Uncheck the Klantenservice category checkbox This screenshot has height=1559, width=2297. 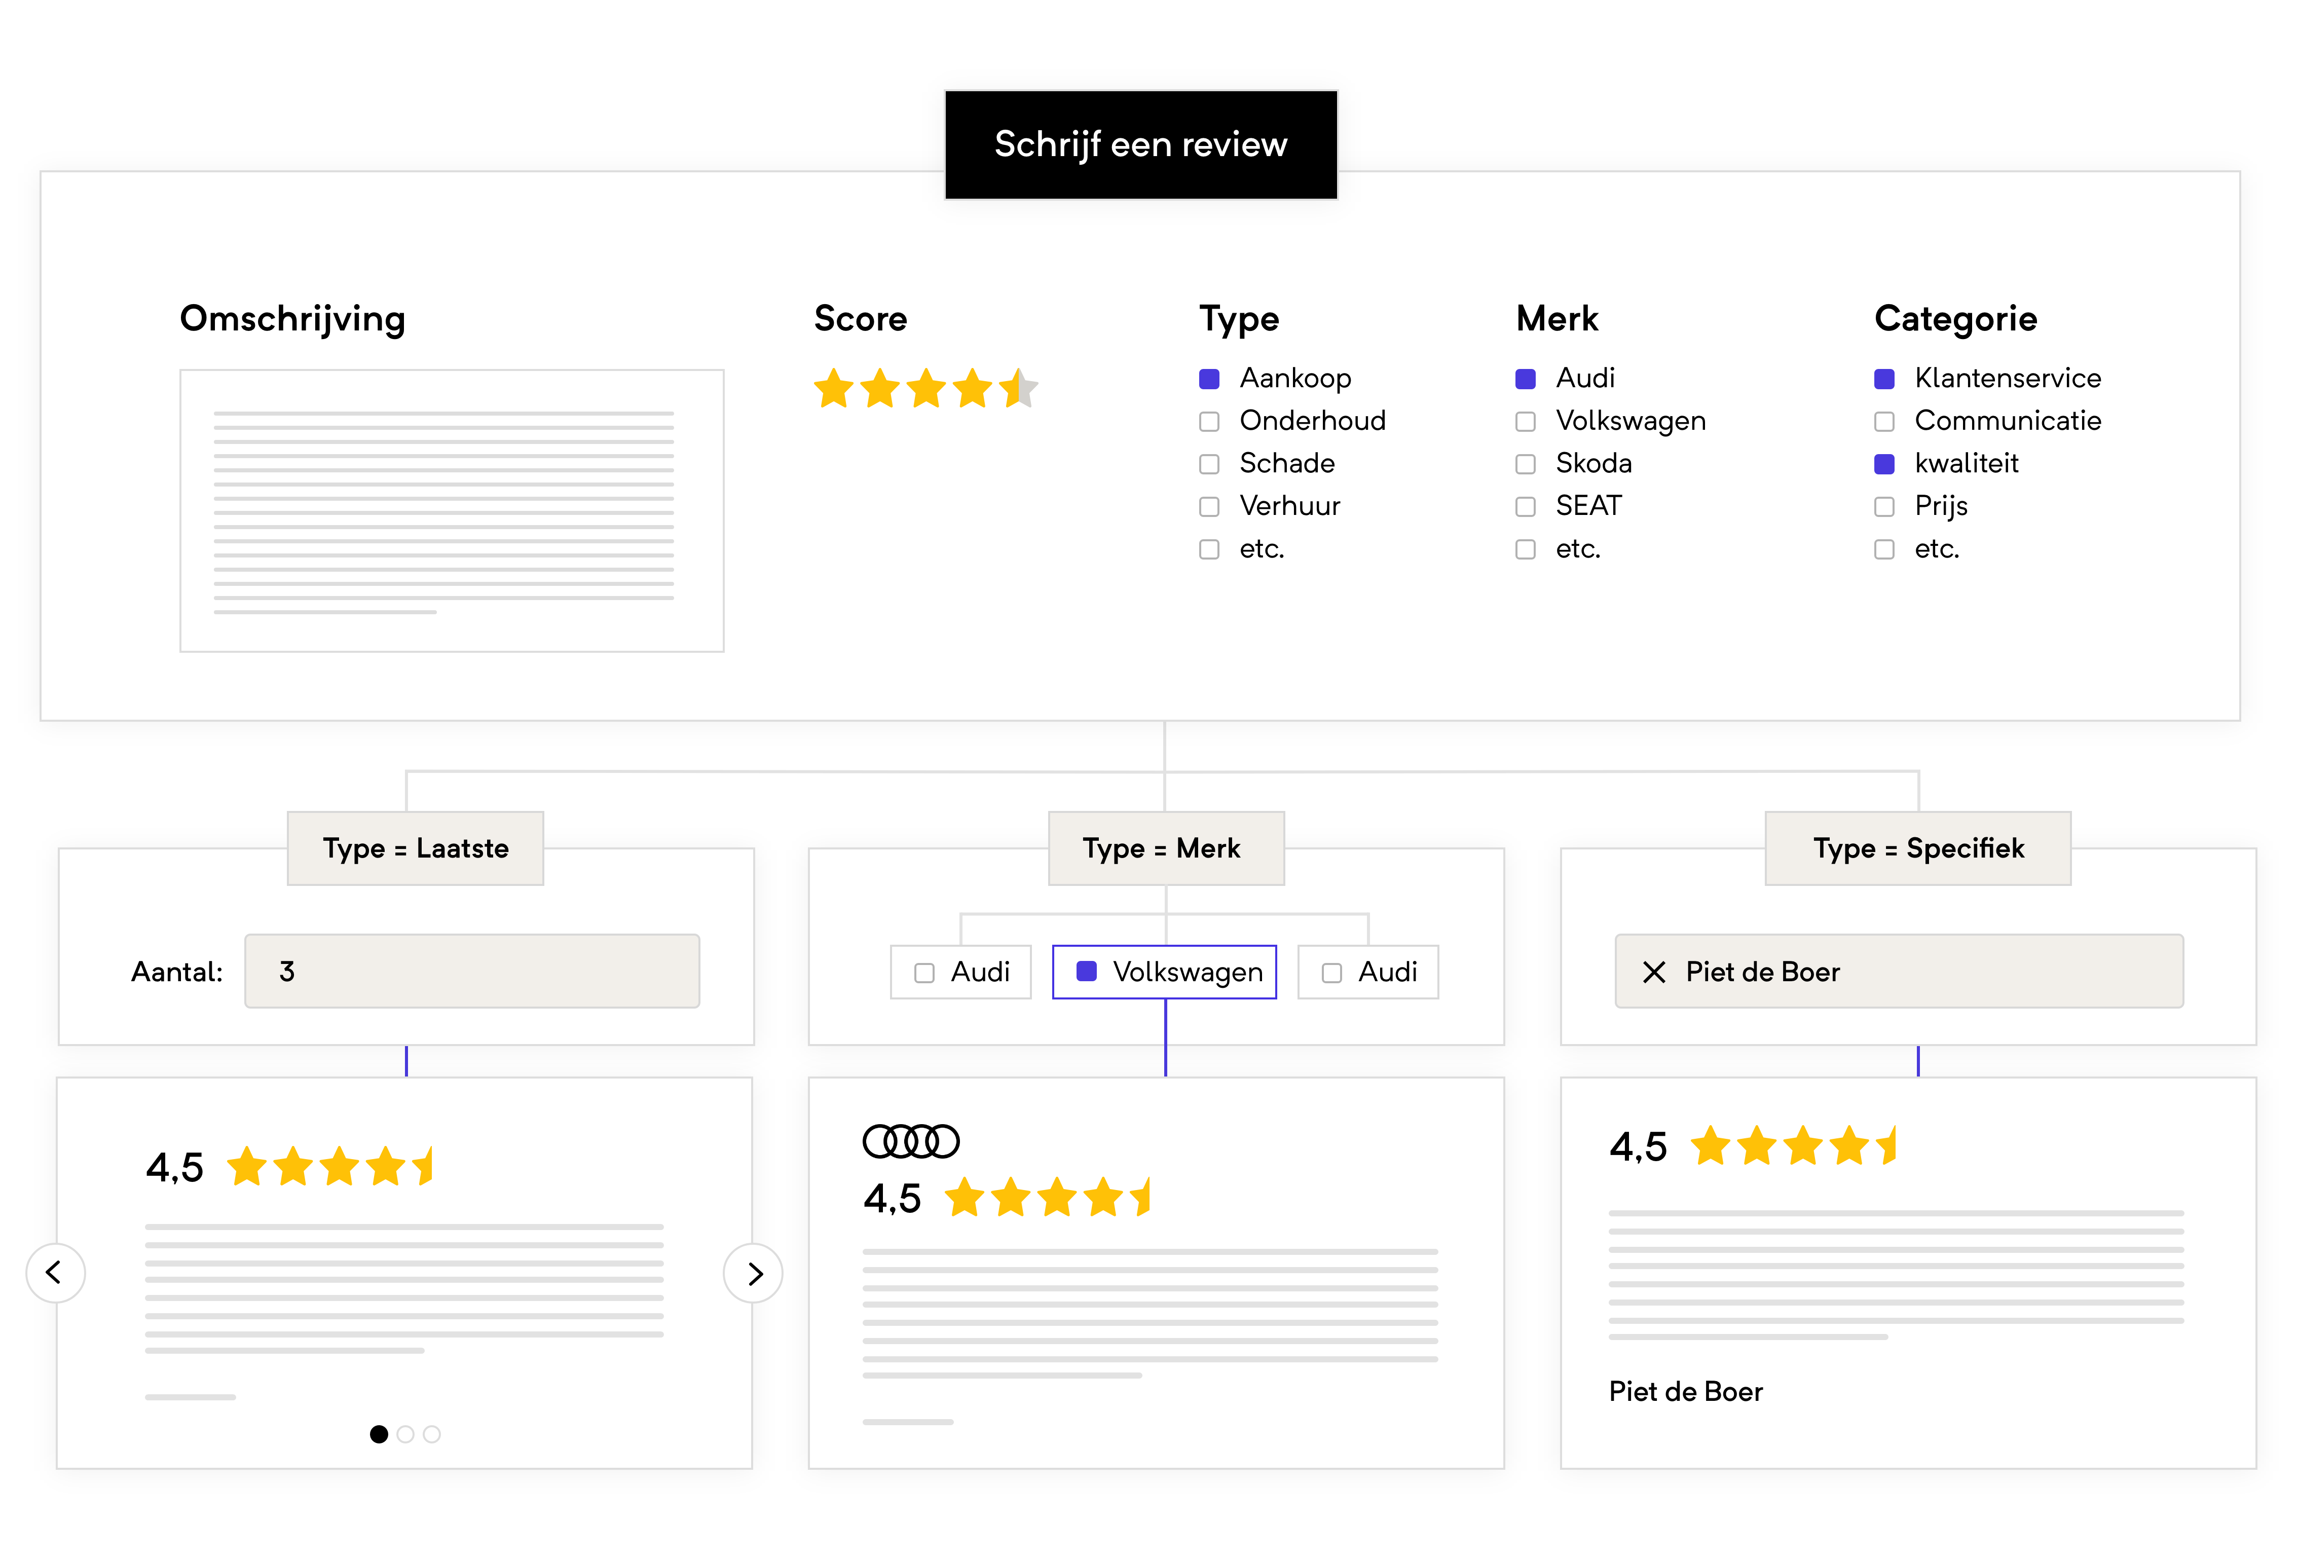pos(1884,379)
